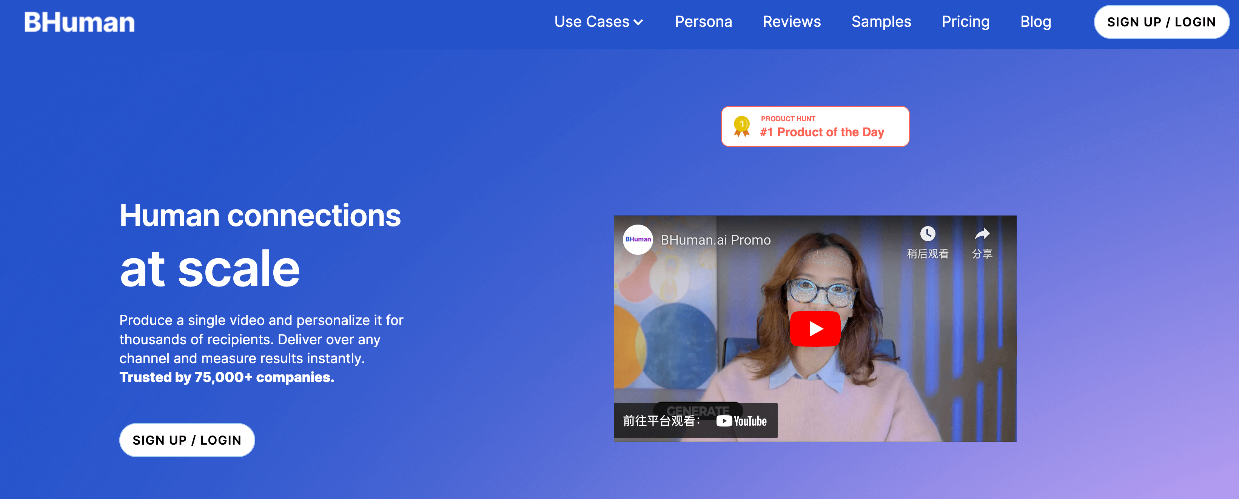Click the BHuman logo in header
The height and width of the screenshot is (499, 1239).
[79, 23]
